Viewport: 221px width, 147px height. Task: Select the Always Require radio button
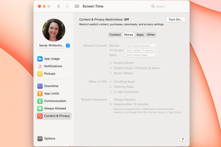pyautogui.click(x=111, y=99)
